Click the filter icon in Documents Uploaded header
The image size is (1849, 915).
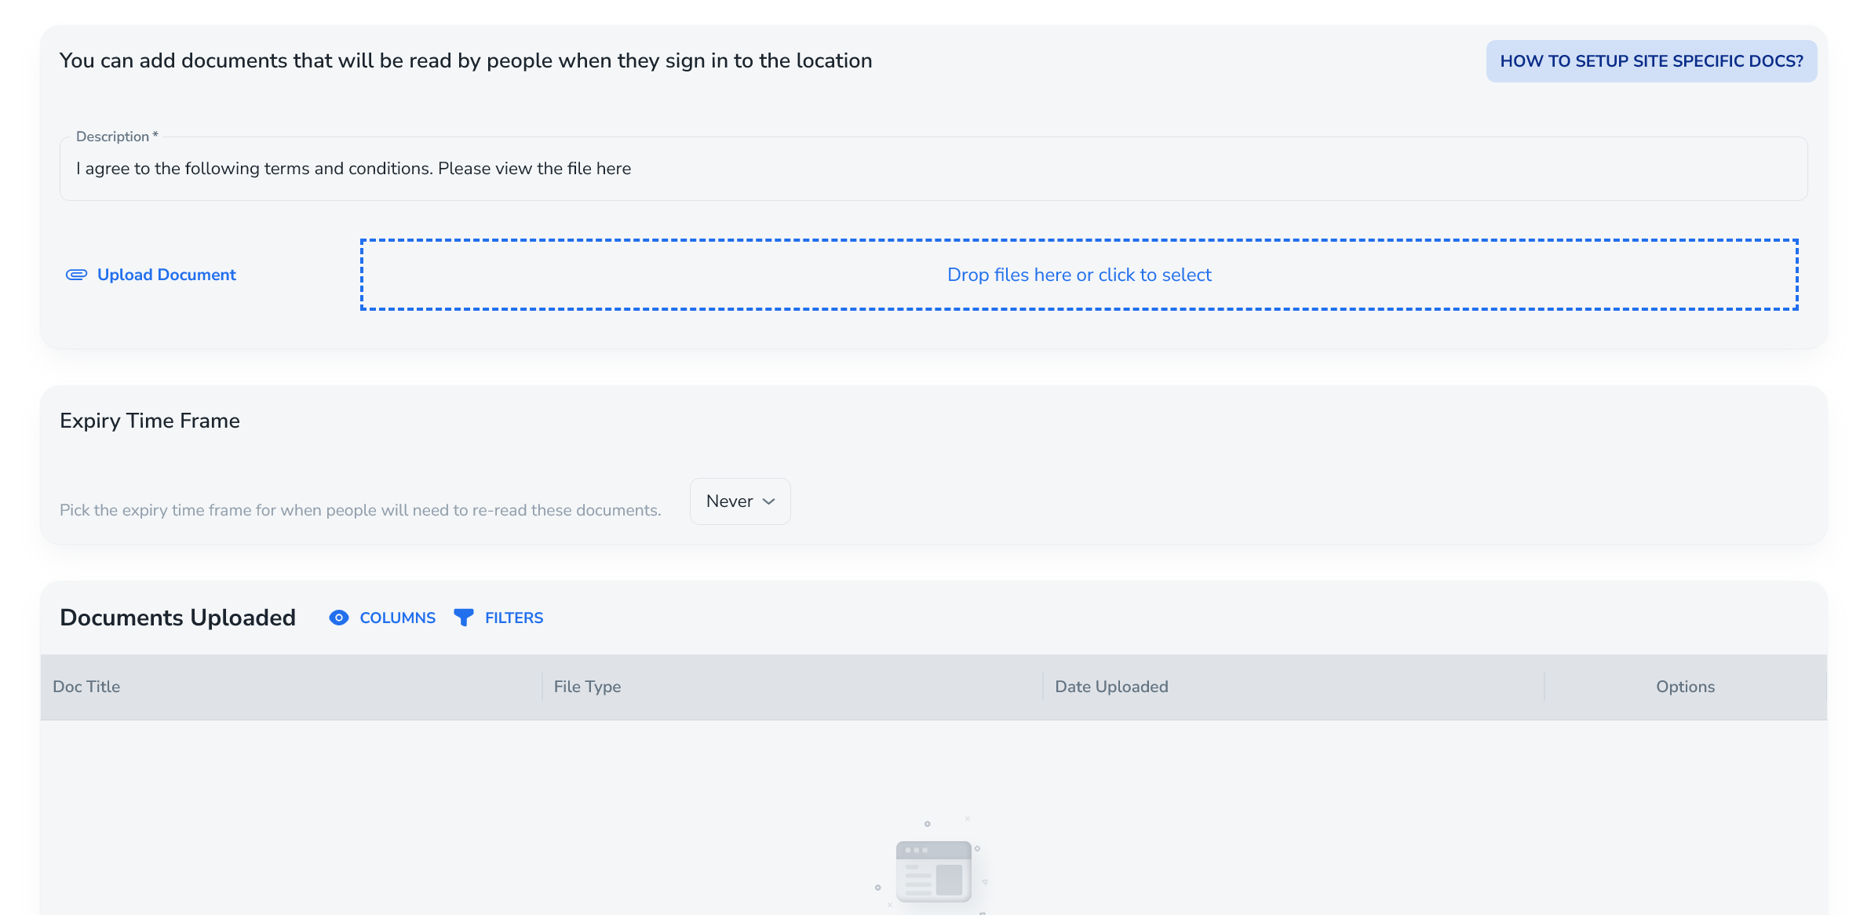pyautogui.click(x=464, y=618)
